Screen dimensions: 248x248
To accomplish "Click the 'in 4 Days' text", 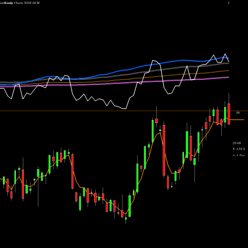I will (239, 155).
